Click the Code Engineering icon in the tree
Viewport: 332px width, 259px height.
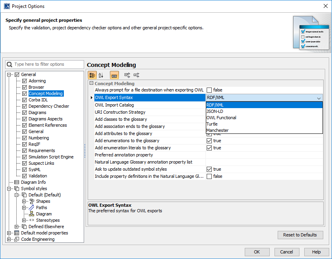[17, 239]
